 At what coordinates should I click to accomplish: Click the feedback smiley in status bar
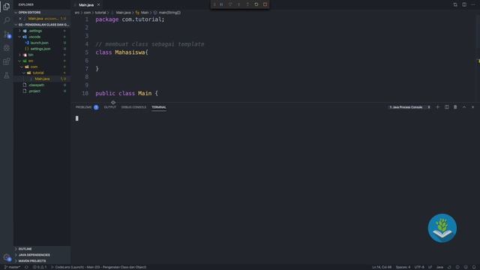coord(466,267)
